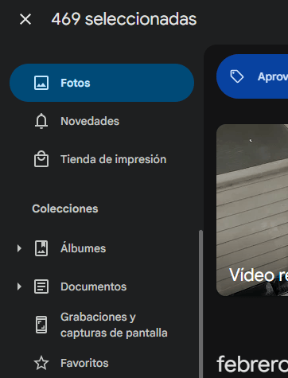The width and height of the screenshot is (288, 378).
Task: Click the Fotos picture icon
Action: pyautogui.click(x=41, y=83)
